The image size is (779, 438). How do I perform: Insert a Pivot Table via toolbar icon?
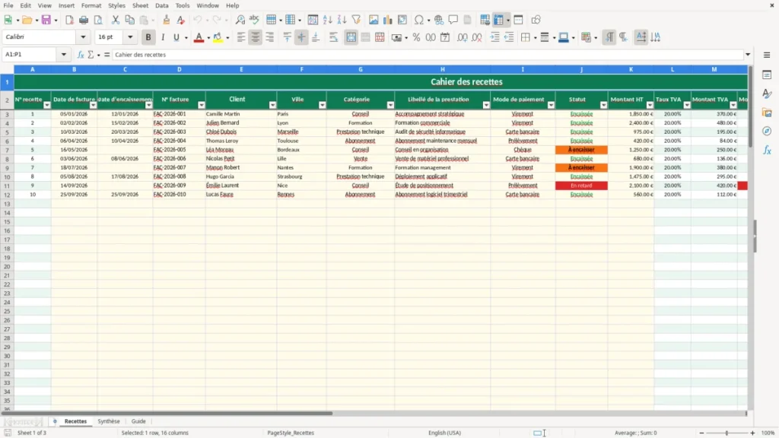coord(402,20)
